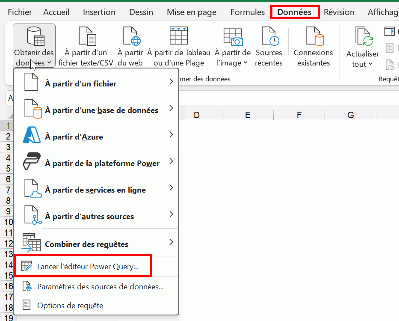
Task: Open the Mise en page tab
Action: (x=192, y=12)
